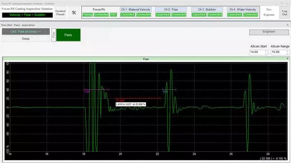Close the Flaw Application panel
Image resolution: width=291 pixels, height=163 pixels.
[x=287, y=25]
